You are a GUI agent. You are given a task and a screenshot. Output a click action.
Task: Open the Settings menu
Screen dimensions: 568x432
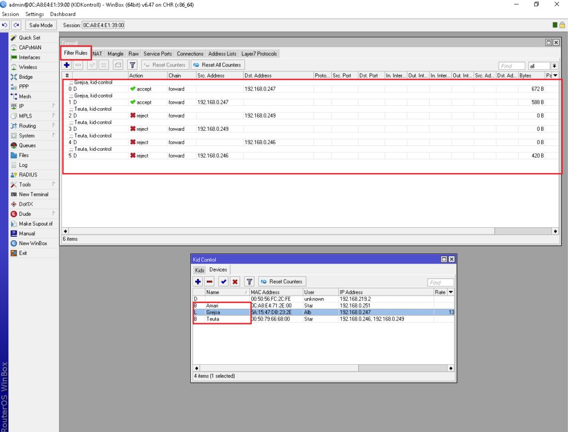34,14
